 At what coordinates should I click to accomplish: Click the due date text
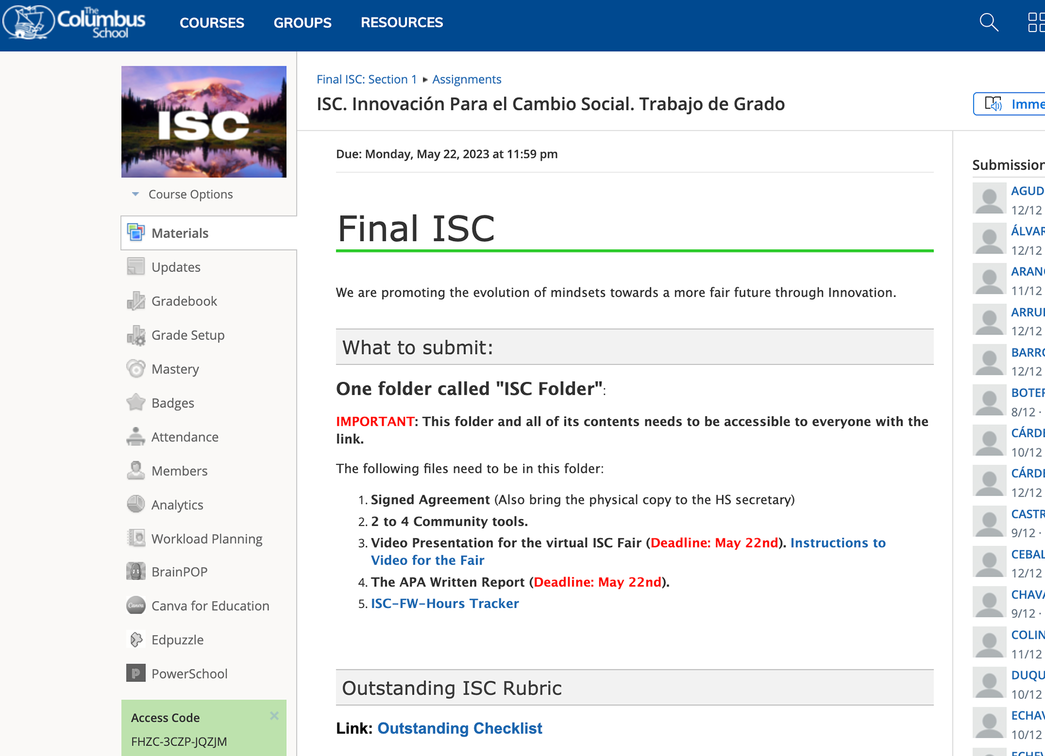(446, 154)
